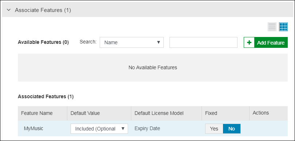The image size is (295, 141).
Task: Sort by Default Value column header
Action: point(85,113)
